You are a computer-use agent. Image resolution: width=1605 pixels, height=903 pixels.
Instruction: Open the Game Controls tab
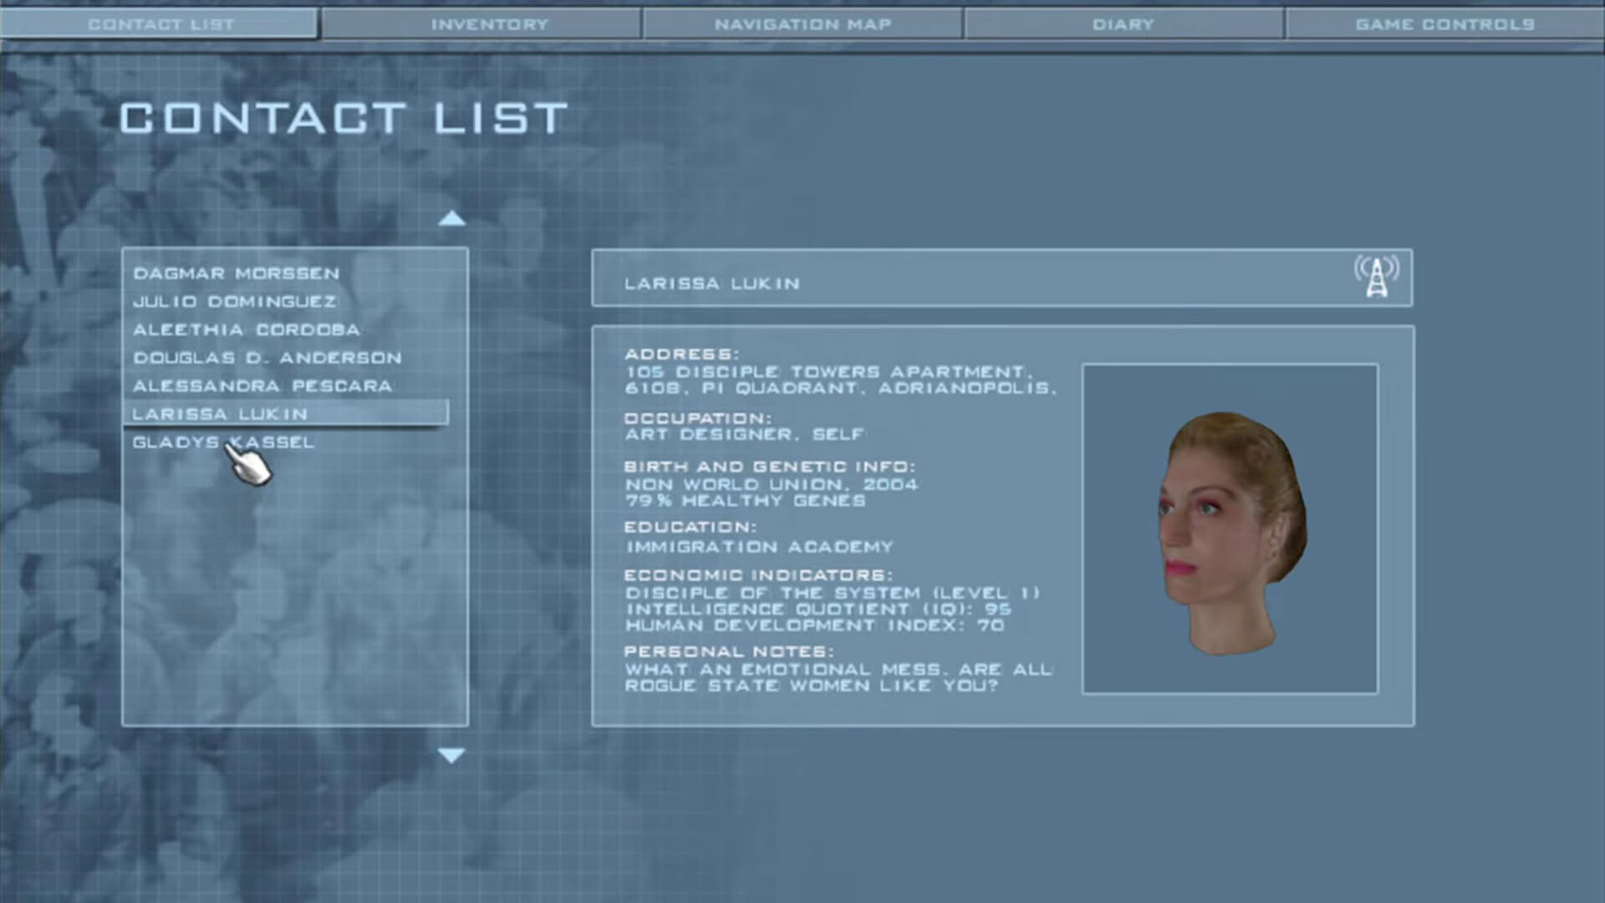1445,24
